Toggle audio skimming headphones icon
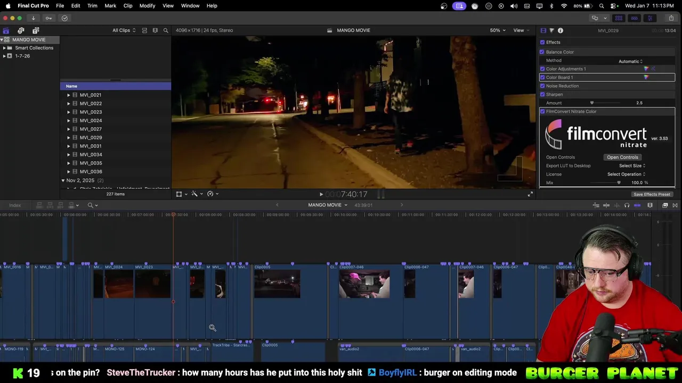The width and height of the screenshot is (682, 383). pyautogui.click(x=627, y=205)
